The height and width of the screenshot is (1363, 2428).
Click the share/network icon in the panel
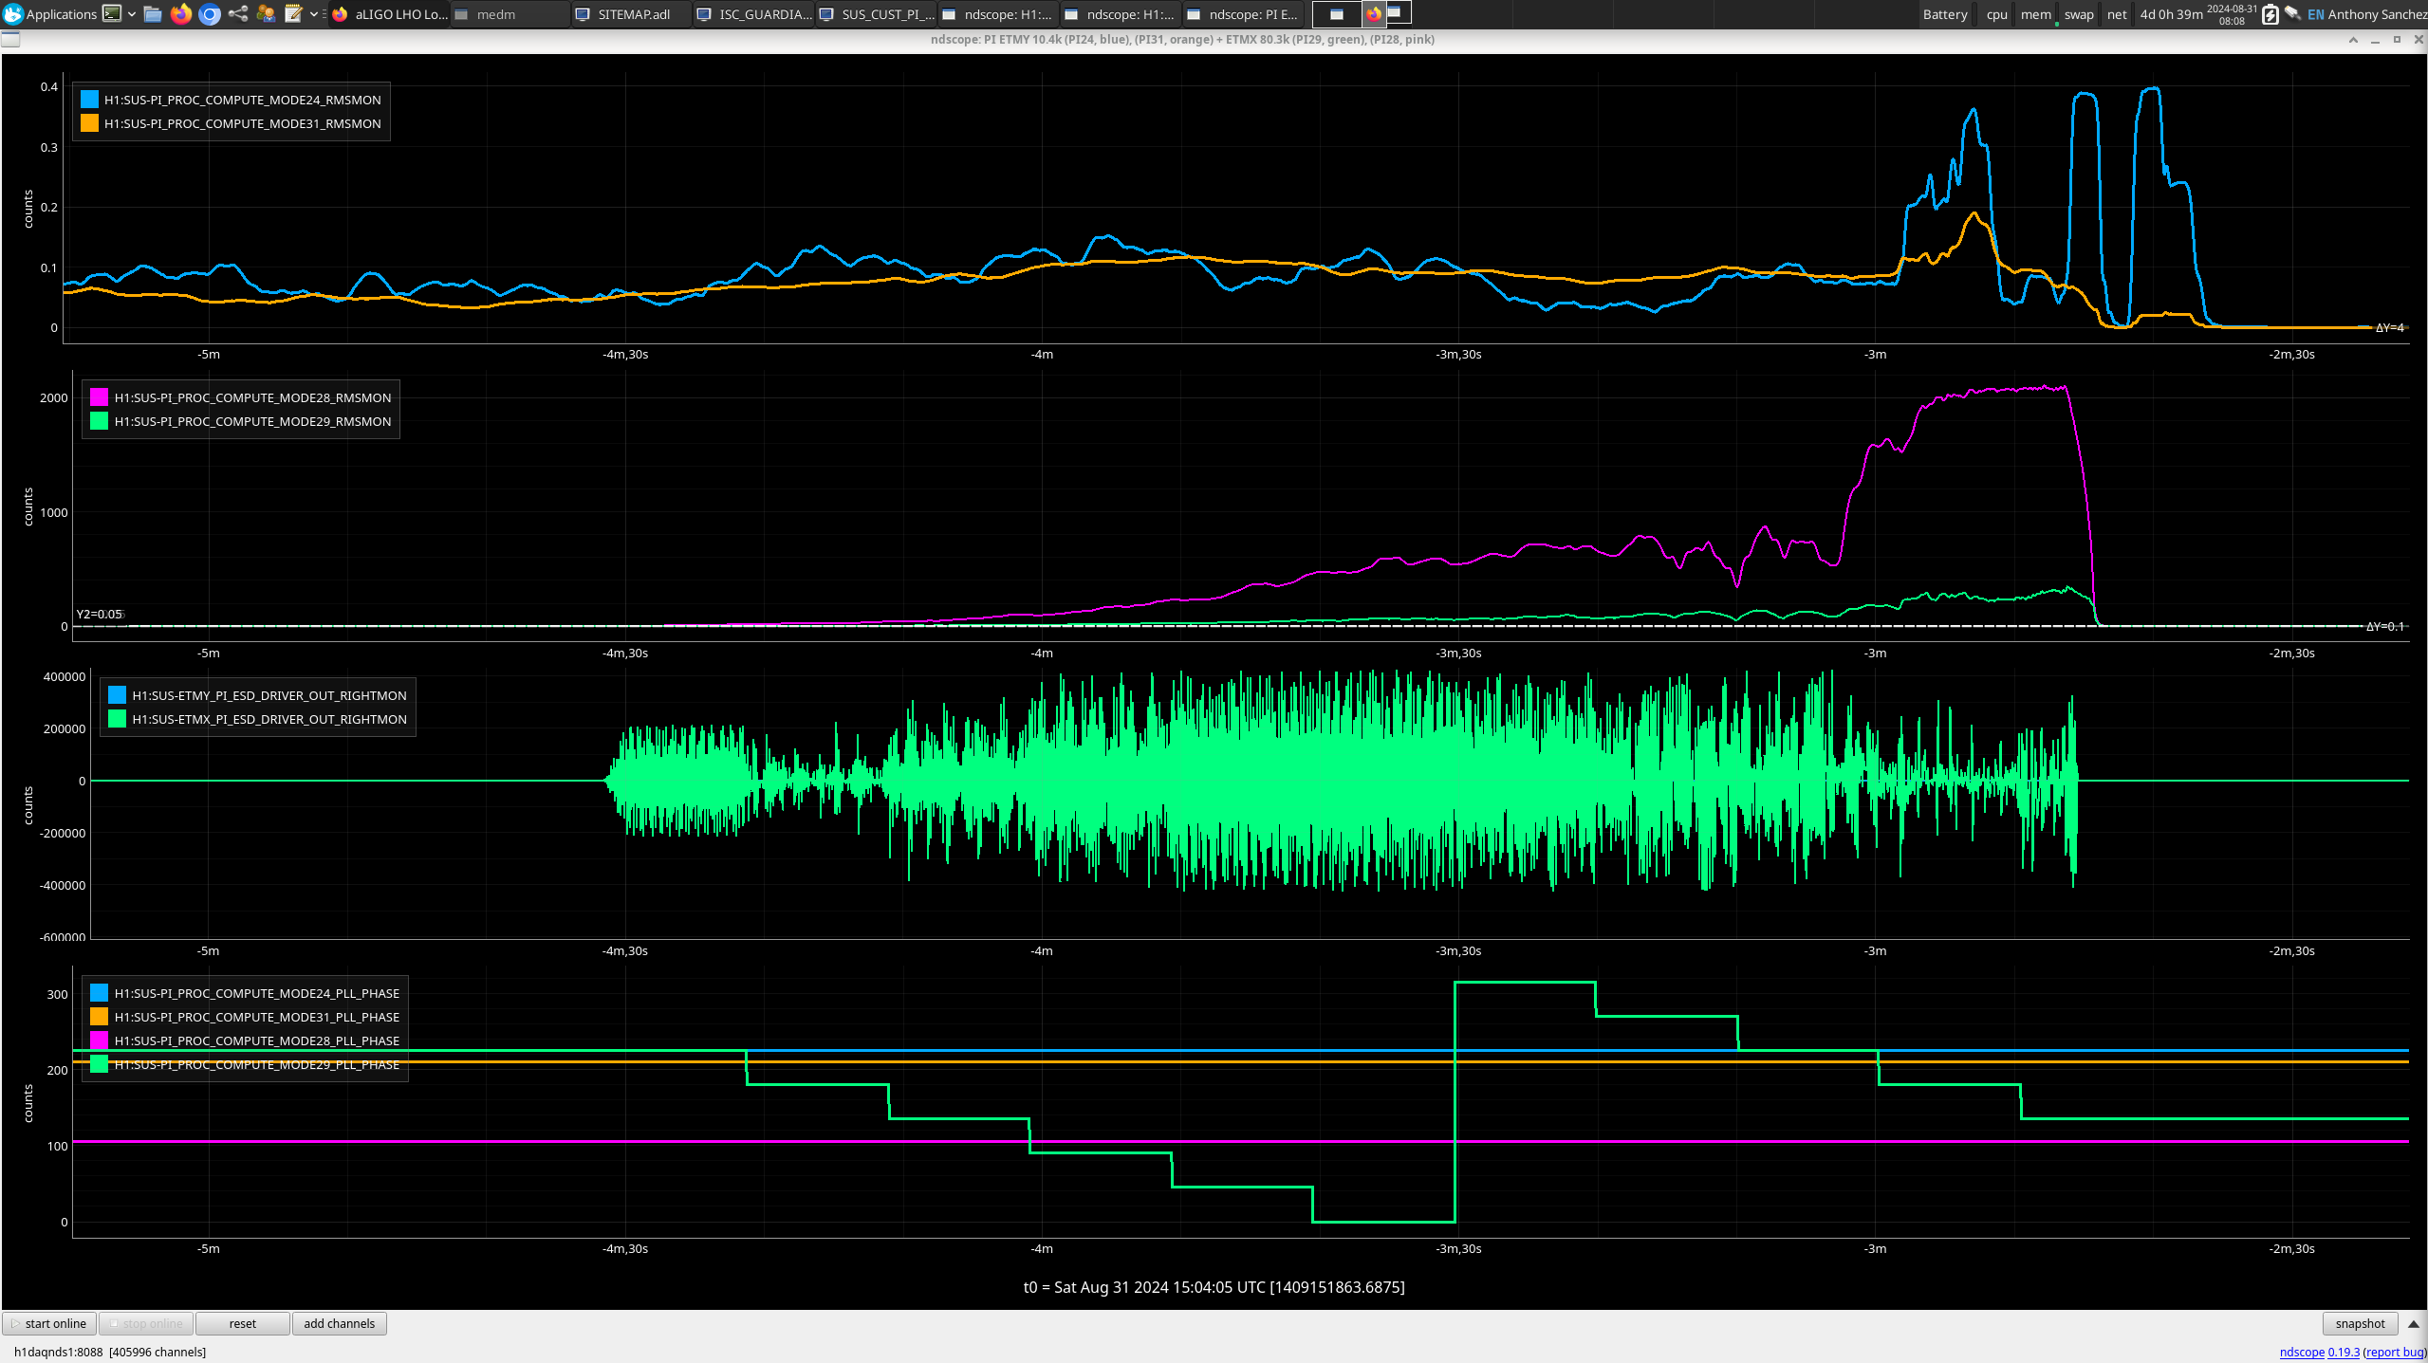[238, 13]
